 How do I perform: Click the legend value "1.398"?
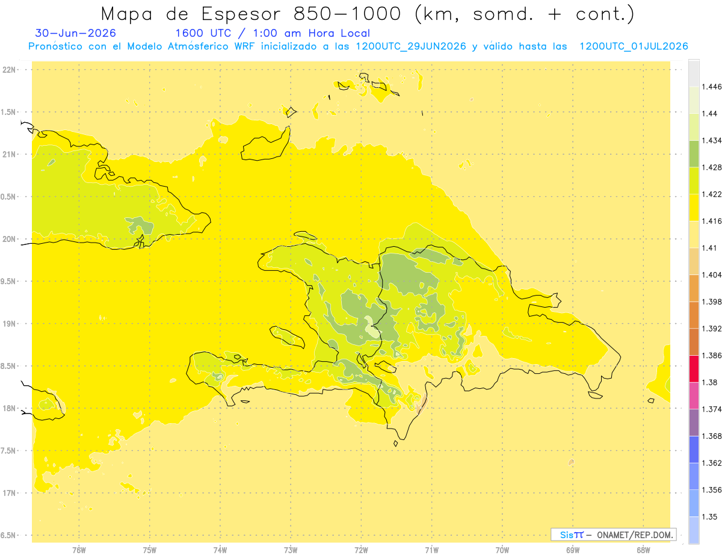click(x=711, y=302)
